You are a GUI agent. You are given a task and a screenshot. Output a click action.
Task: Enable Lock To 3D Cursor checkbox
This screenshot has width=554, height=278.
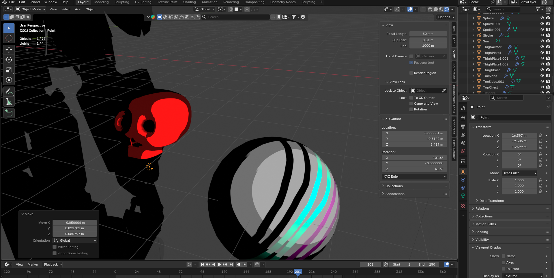click(411, 98)
